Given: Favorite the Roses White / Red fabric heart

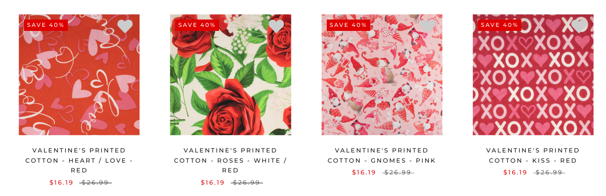Looking at the screenshot, I should click(x=276, y=26).
